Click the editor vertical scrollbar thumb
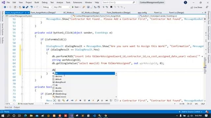This screenshot has height=118, width=211. 205,66
